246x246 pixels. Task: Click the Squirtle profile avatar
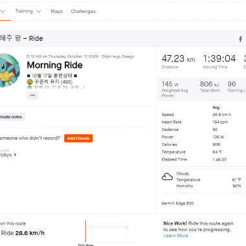[x=9, y=70]
